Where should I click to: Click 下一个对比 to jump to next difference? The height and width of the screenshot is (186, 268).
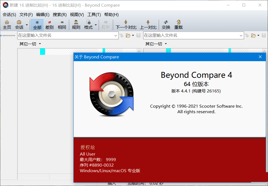[126, 24]
